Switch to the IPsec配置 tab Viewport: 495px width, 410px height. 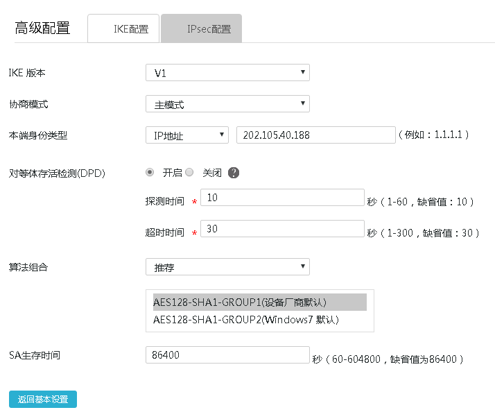point(202,28)
